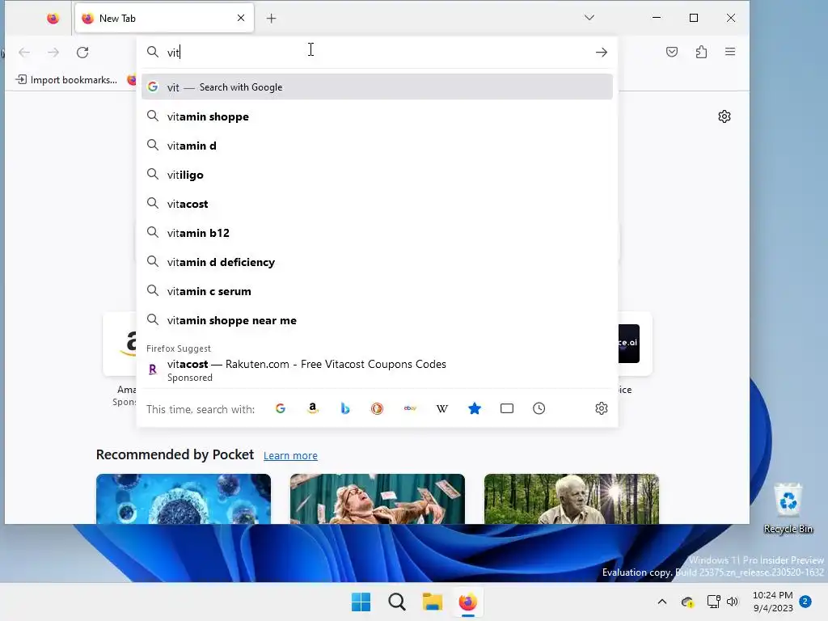Click Firefox icon in taskbar
The width and height of the screenshot is (828, 621).
click(x=468, y=602)
